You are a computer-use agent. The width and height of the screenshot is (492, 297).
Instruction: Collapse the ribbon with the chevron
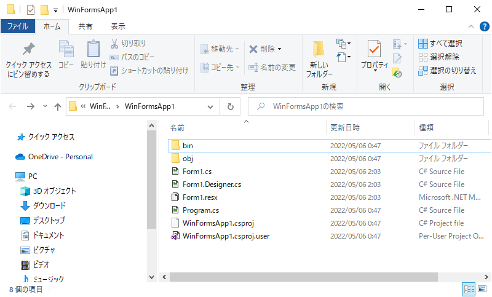pyautogui.click(x=471, y=26)
